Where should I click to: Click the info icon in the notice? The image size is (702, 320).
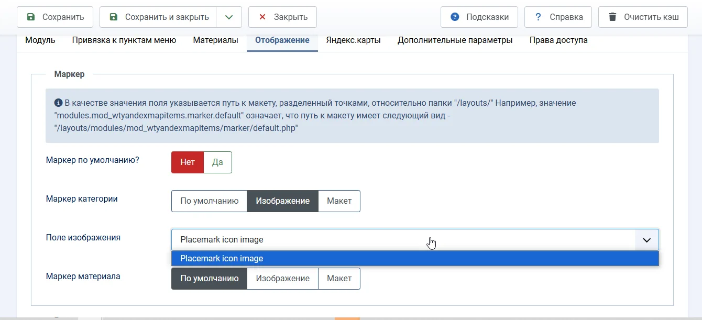coord(58,103)
